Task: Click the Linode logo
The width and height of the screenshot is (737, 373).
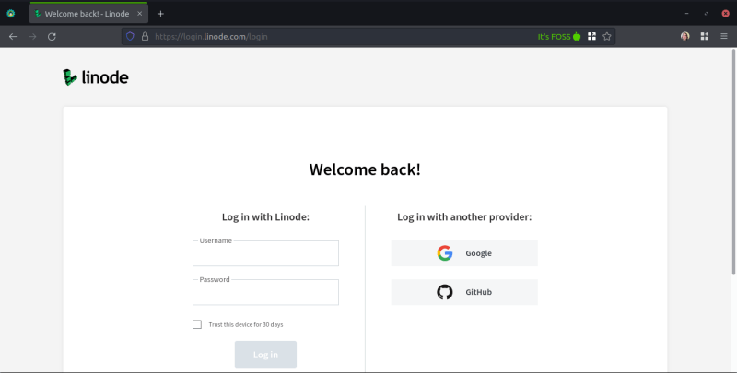Action: (95, 78)
